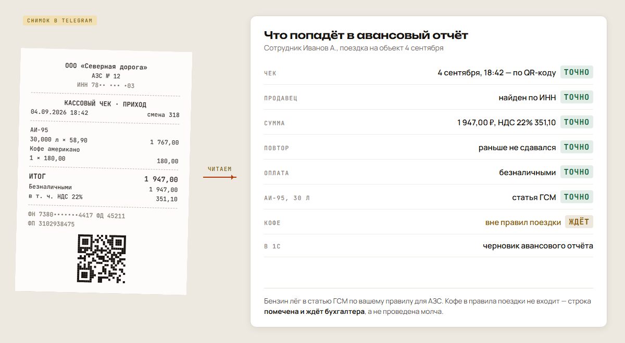Viewport: 625px width, 343px height.
Task: Select «4 сентября, 18:42 — по QR-коду» value
Action: pos(497,72)
